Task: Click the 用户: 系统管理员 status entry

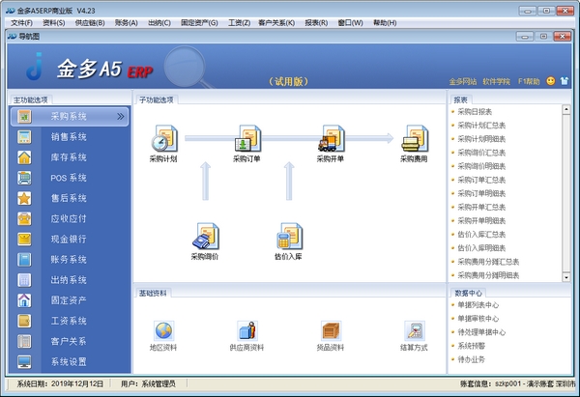Action: click(148, 384)
